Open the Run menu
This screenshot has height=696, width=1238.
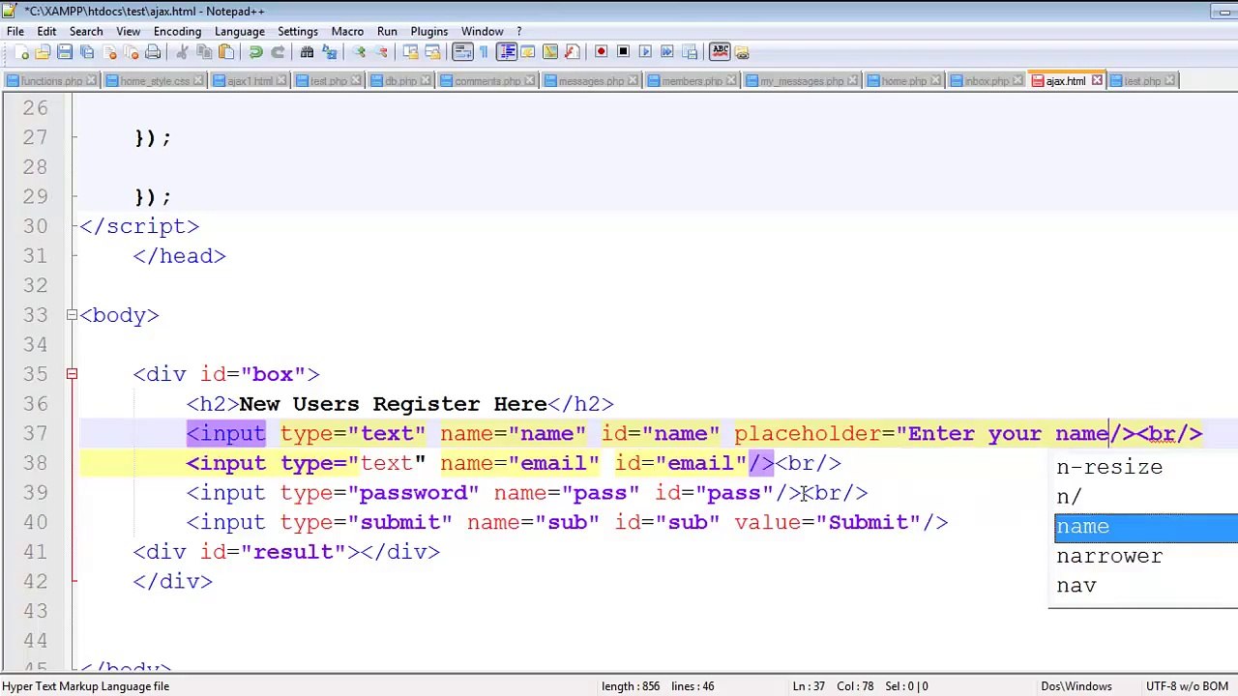tap(387, 31)
